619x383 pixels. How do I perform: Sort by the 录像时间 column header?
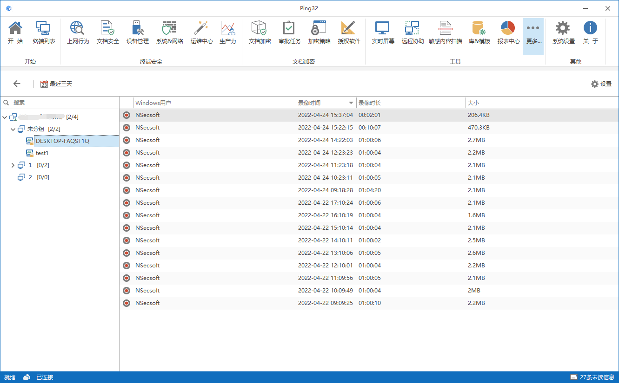(x=326, y=103)
